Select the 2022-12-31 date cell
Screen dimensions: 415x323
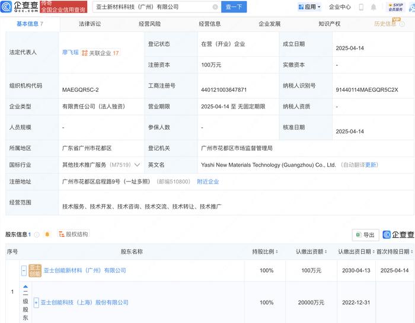[356, 302]
